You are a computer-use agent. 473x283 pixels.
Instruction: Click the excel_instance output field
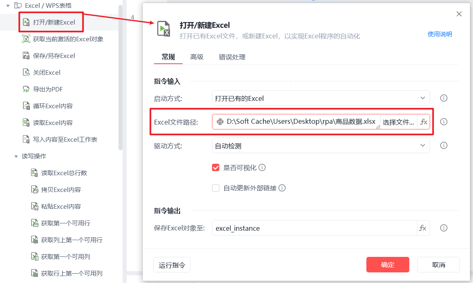click(315, 228)
